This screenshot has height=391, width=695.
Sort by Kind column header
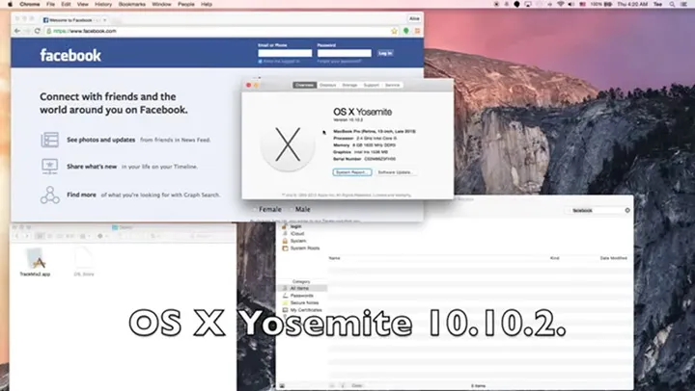tap(554, 258)
